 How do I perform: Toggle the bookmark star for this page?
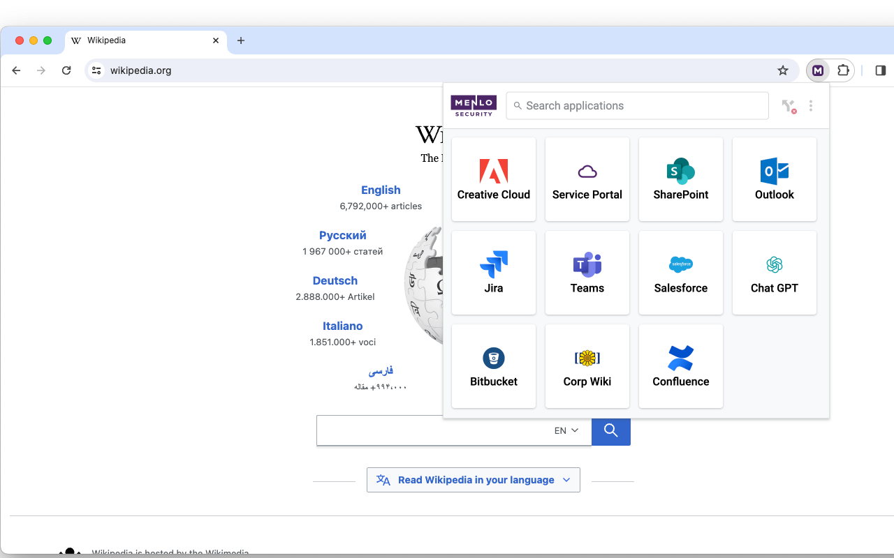click(x=783, y=70)
